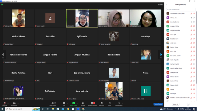Screen dimensions: 197x111
Task: Expand video options arrow next to Start Video
Action: 18,103
